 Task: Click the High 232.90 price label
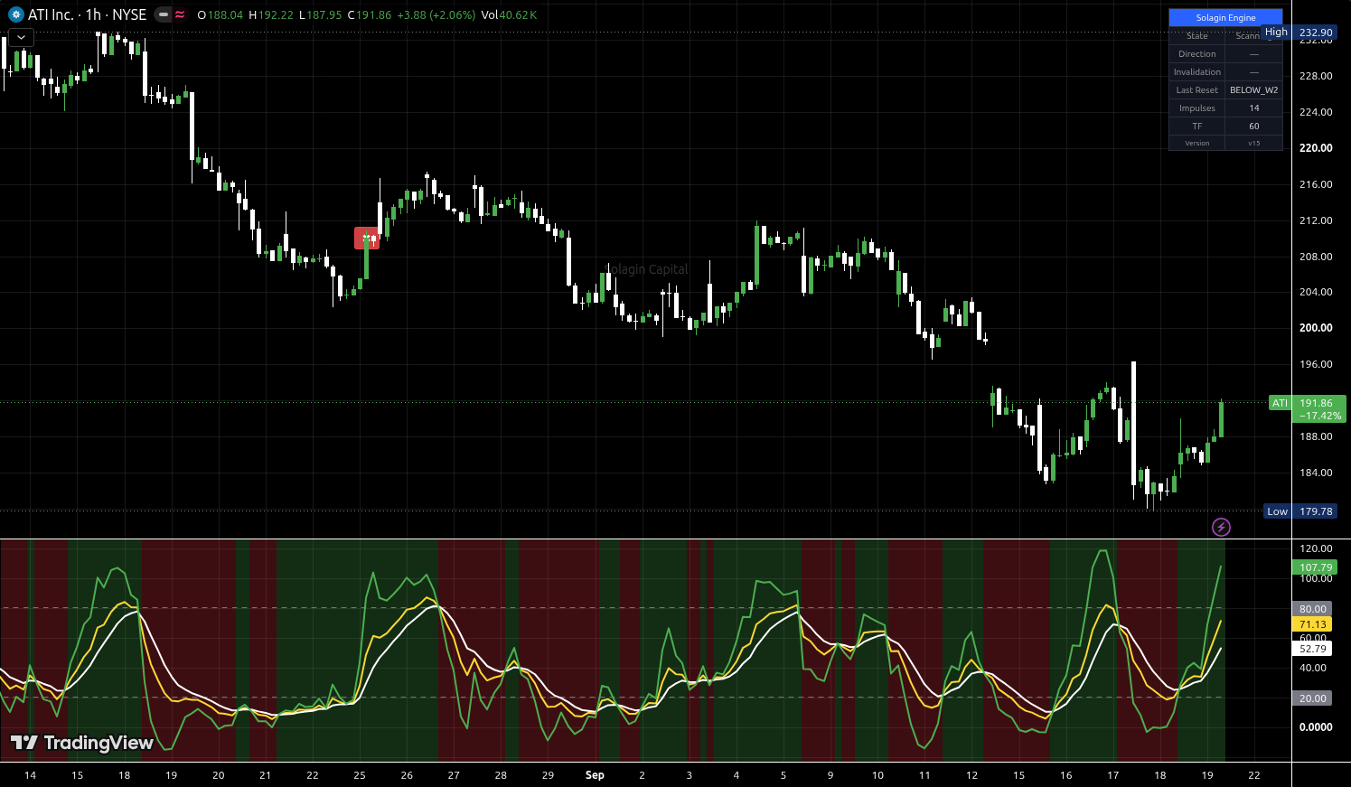coord(1299,33)
